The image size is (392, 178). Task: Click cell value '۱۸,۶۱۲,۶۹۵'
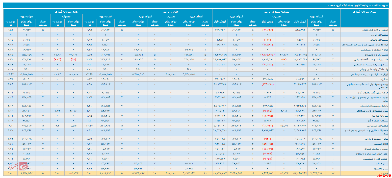coord(300,55)
